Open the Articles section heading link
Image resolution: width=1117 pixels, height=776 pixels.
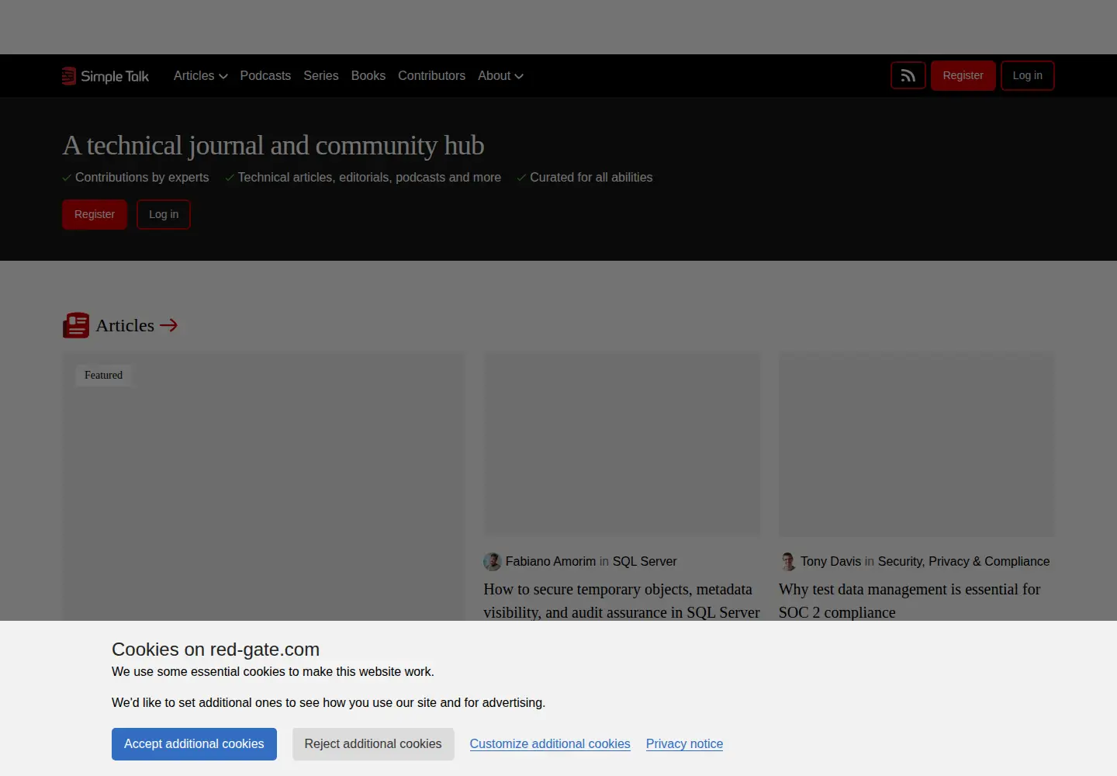[125, 325]
